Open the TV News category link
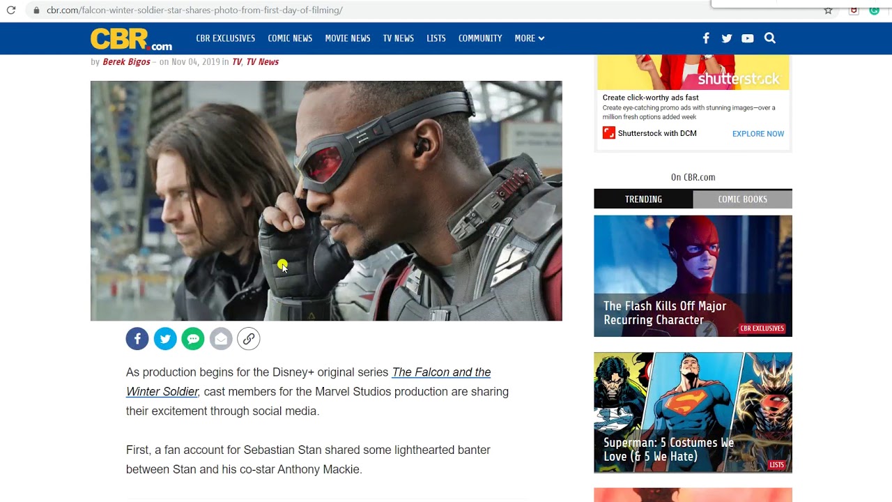 [x=263, y=62]
